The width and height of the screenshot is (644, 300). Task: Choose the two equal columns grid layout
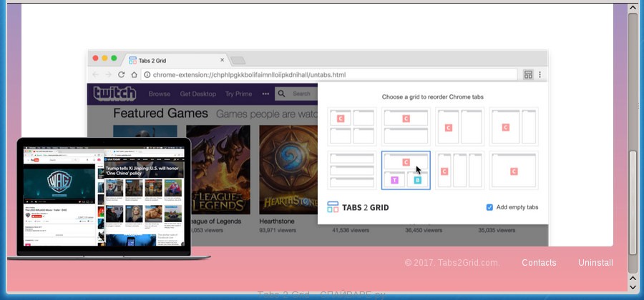point(459,126)
